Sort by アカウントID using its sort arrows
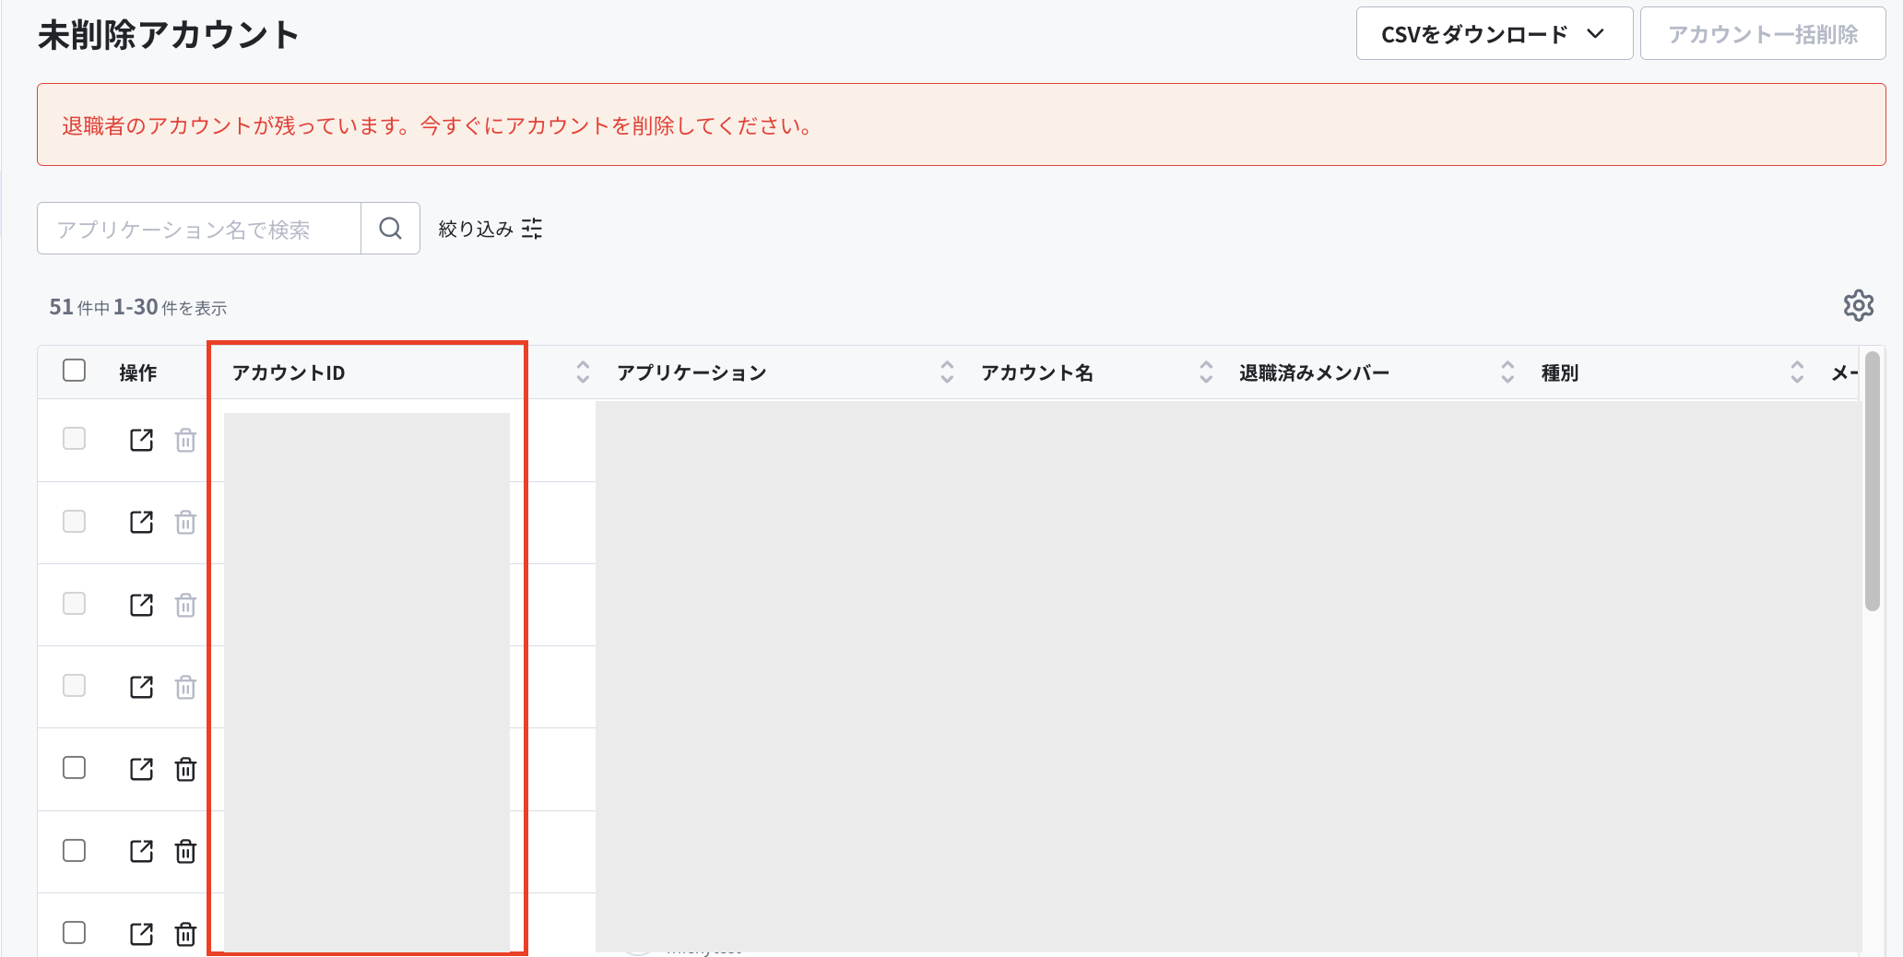The image size is (1903, 957). coord(583,372)
